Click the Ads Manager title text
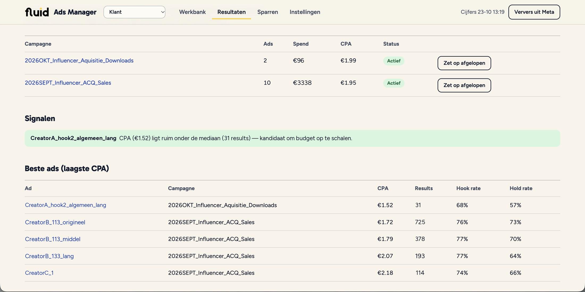 (75, 12)
